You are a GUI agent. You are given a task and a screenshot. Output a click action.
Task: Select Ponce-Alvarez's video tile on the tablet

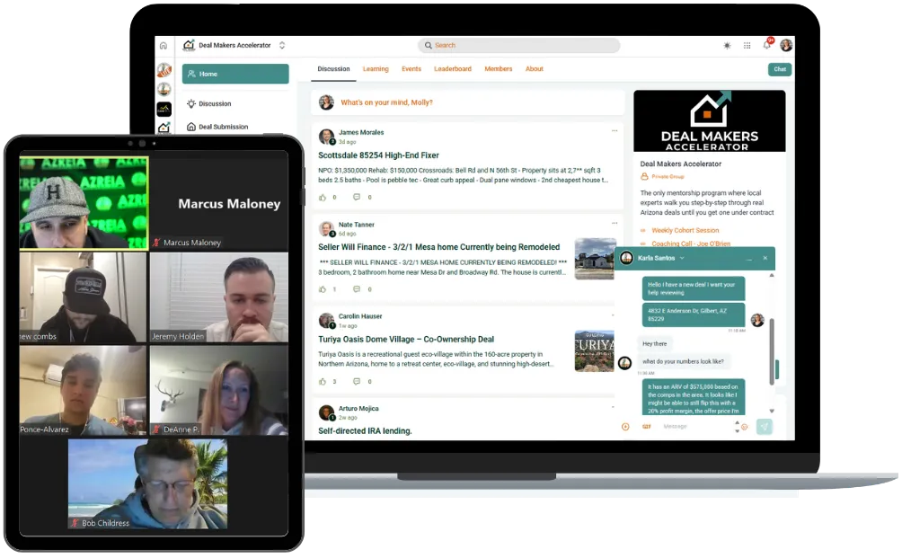click(83, 390)
